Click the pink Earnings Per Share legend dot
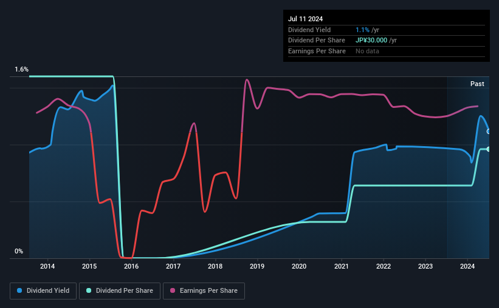The width and height of the screenshot is (499, 308). (x=173, y=290)
